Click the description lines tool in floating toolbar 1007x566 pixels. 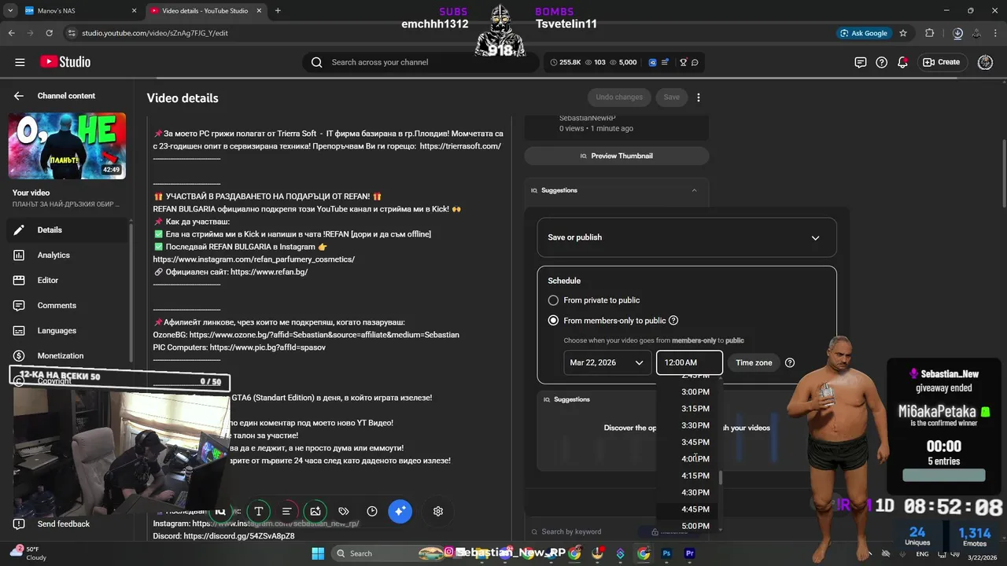(287, 511)
